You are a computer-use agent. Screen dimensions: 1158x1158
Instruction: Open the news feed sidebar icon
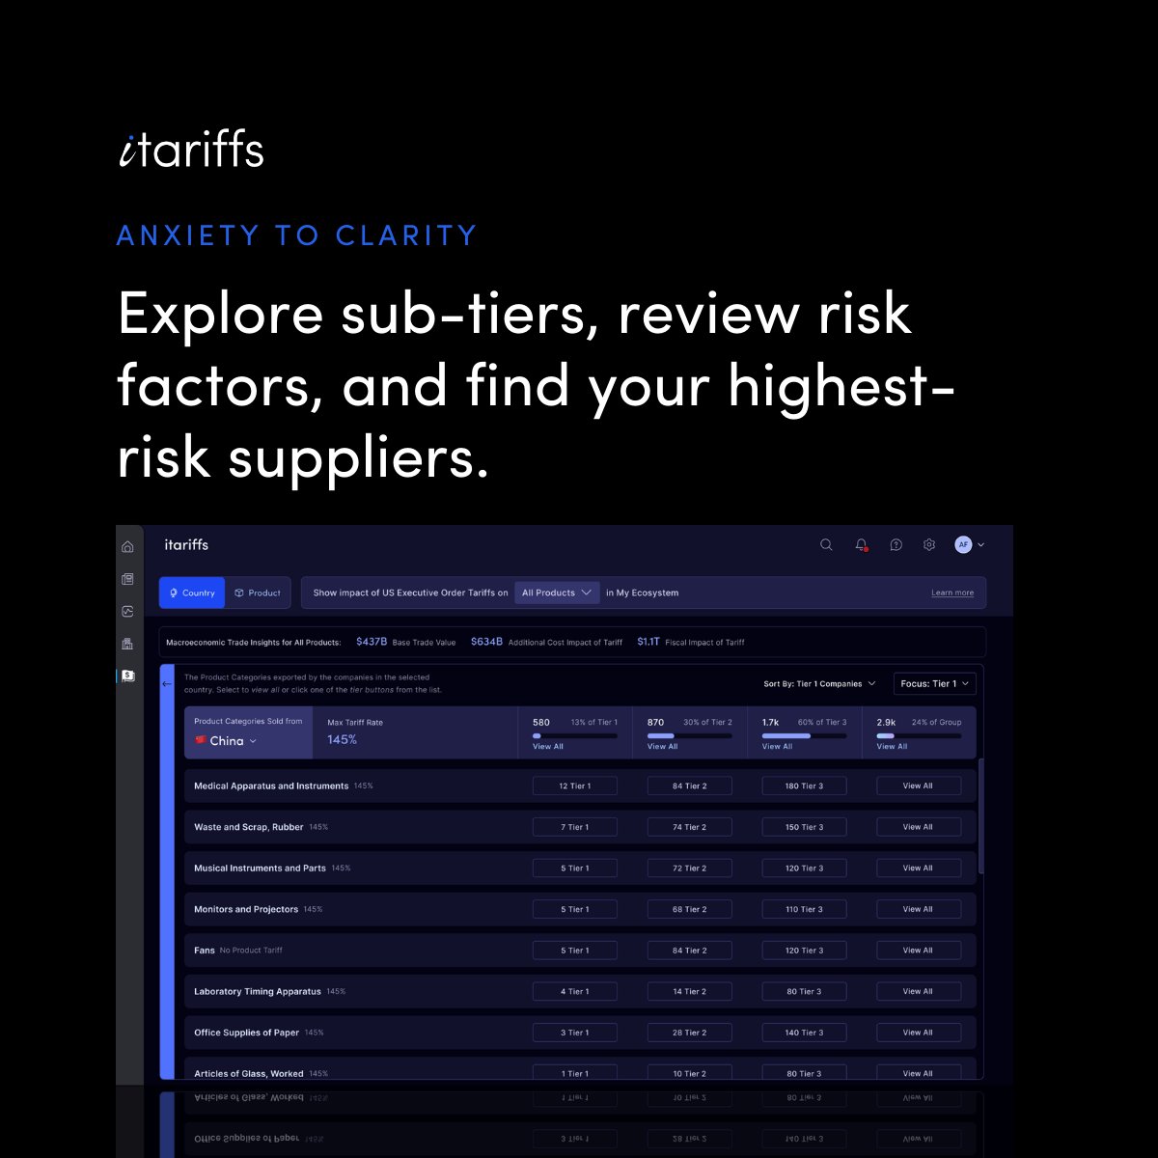[127, 579]
